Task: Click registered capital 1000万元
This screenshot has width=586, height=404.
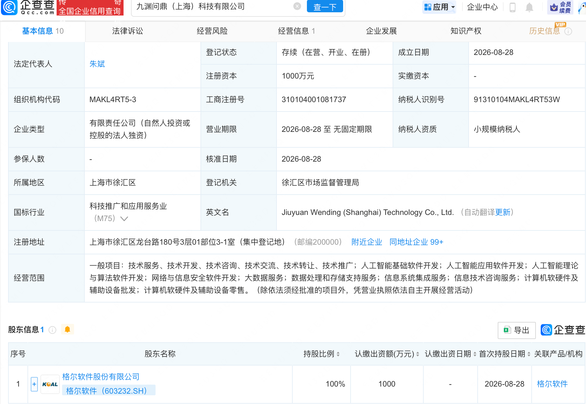Action: pyautogui.click(x=298, y=76)
